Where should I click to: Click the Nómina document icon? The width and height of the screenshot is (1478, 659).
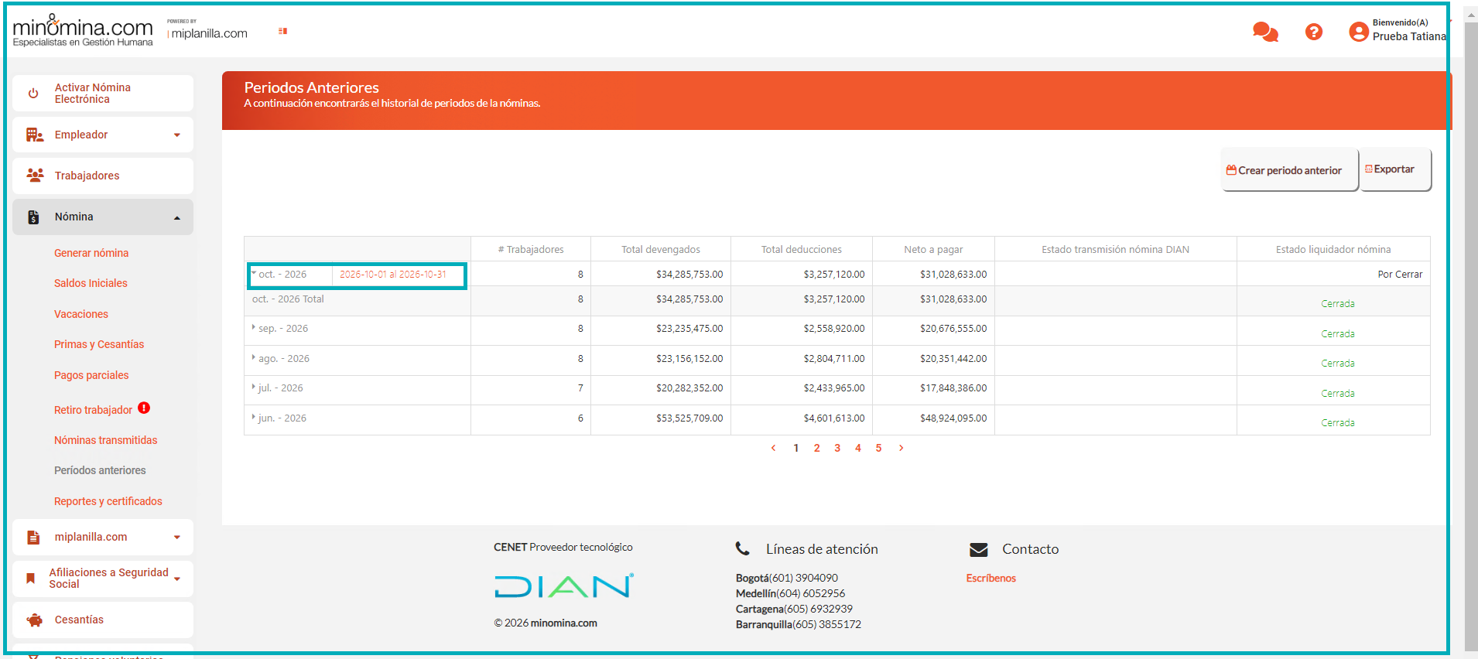coord(33,217)
